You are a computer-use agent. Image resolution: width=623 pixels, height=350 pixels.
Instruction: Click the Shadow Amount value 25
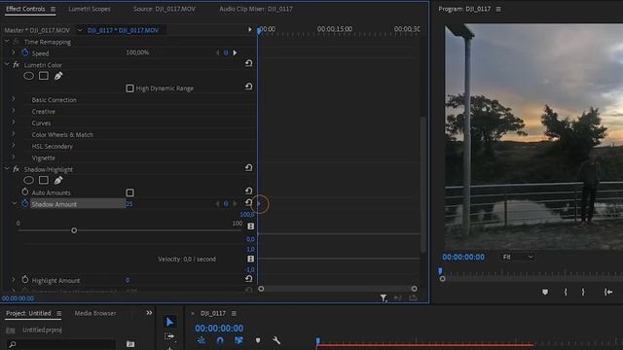click(x=129, y=204)
